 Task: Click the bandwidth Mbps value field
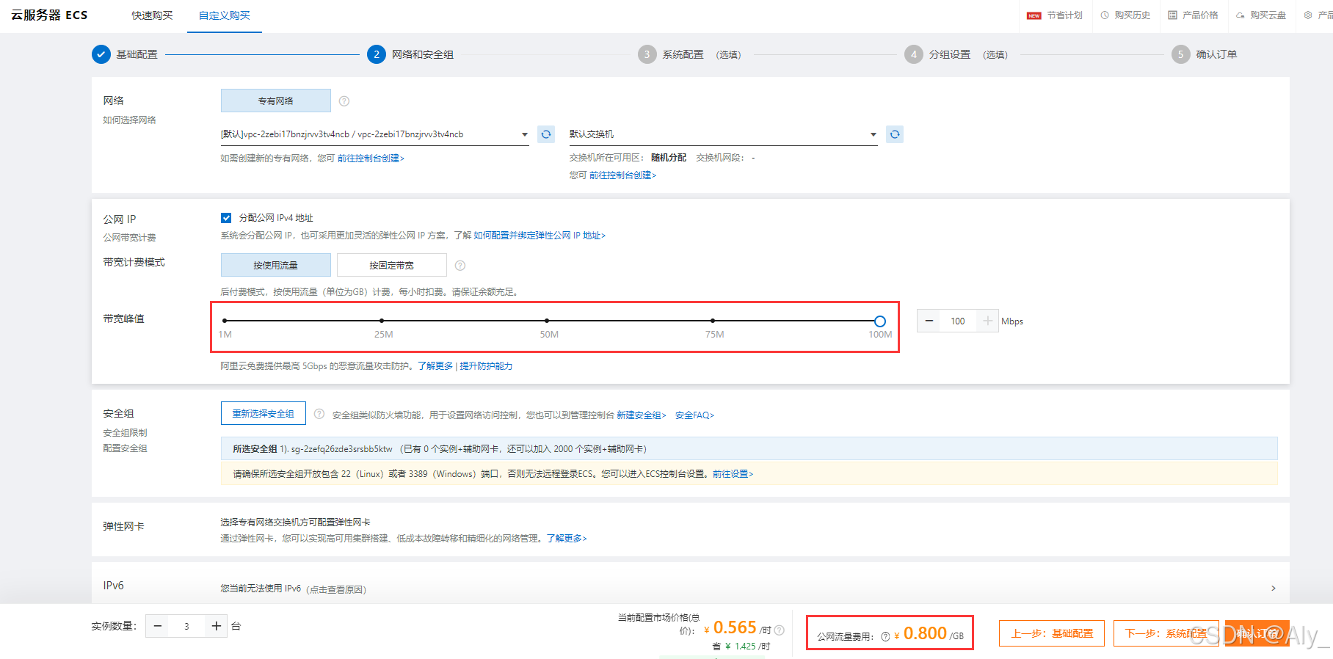click(958, 321)
